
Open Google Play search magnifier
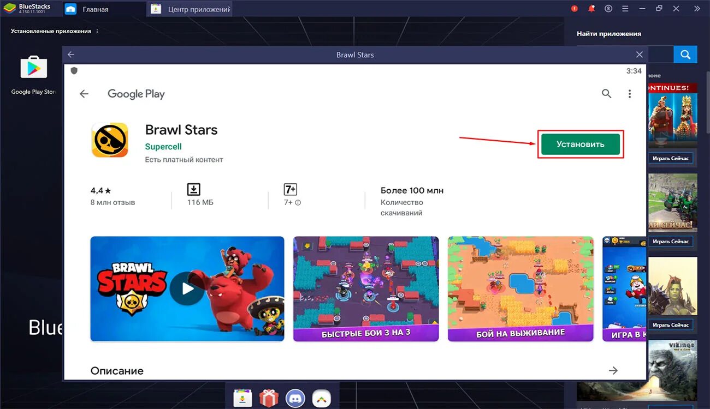(606, 94)
